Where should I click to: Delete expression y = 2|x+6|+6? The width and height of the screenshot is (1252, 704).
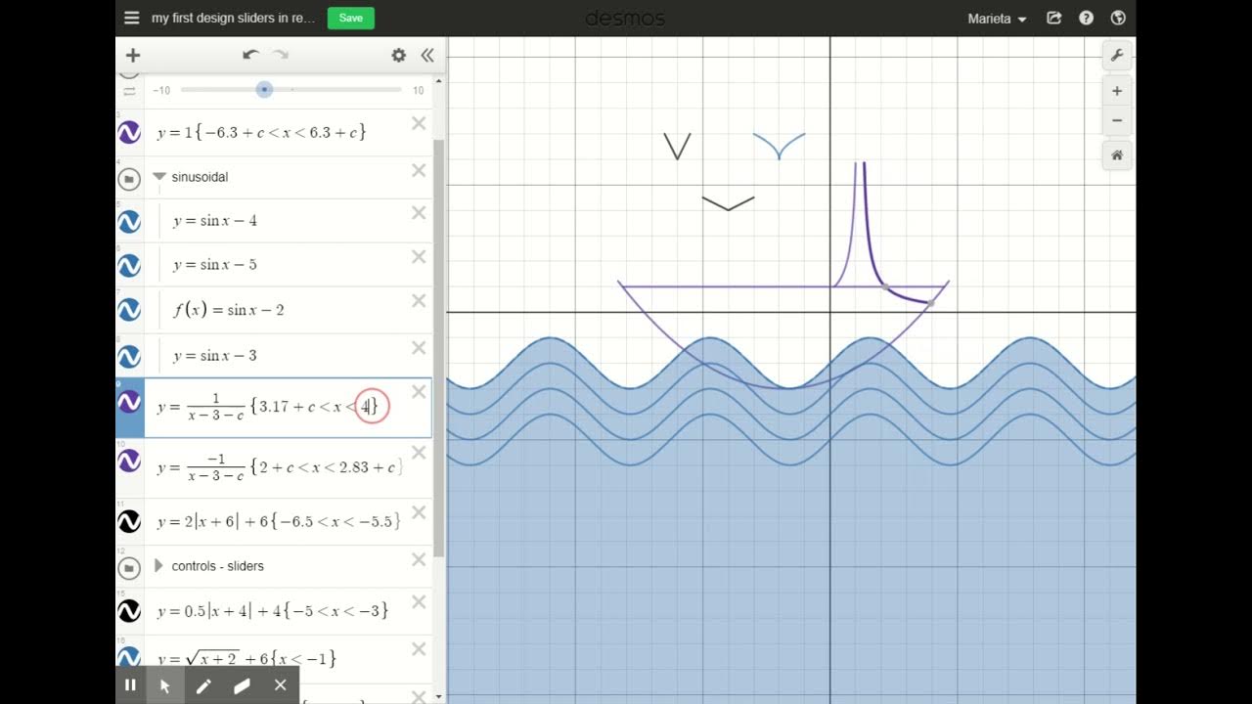point(419,512)
